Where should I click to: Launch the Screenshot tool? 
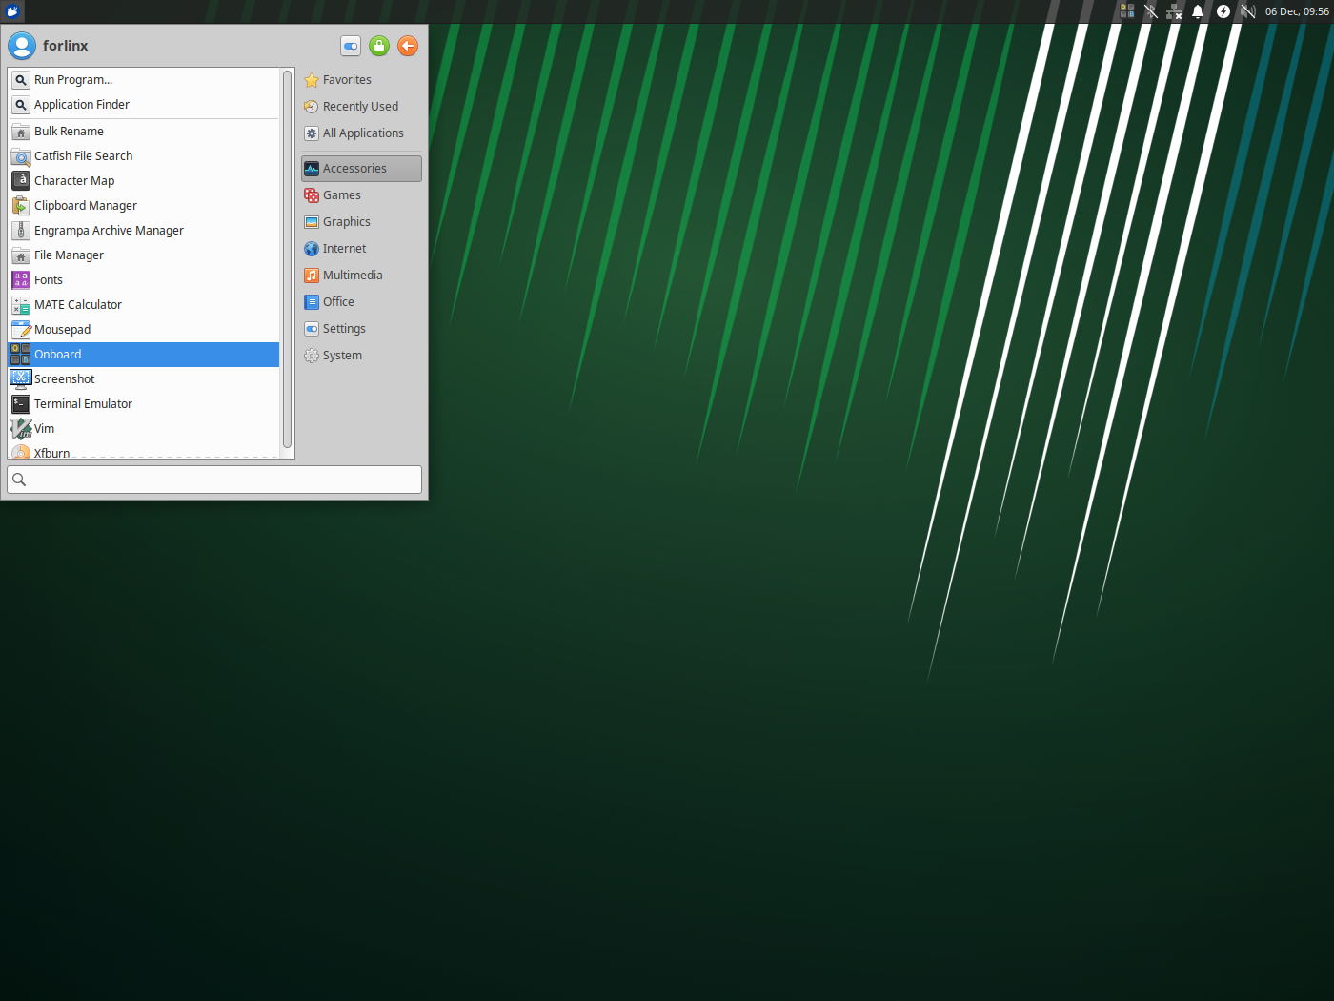click(144, 379)
